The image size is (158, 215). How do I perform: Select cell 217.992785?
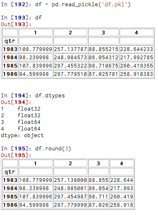136,58
